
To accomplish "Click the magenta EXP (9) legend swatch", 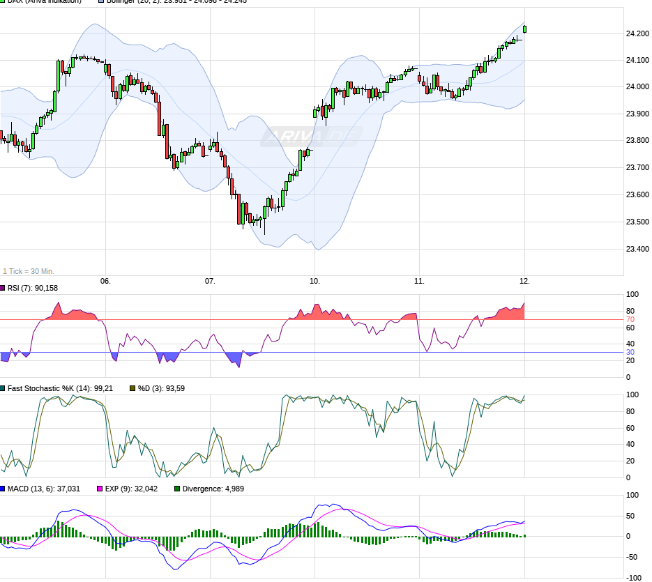I will click(99, 489).
